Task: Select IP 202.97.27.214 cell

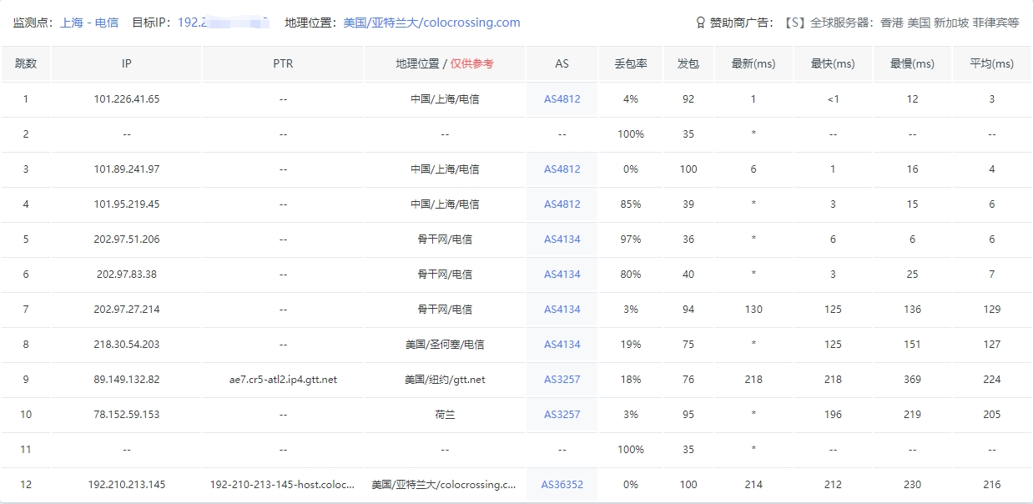Action: (126, 309)
